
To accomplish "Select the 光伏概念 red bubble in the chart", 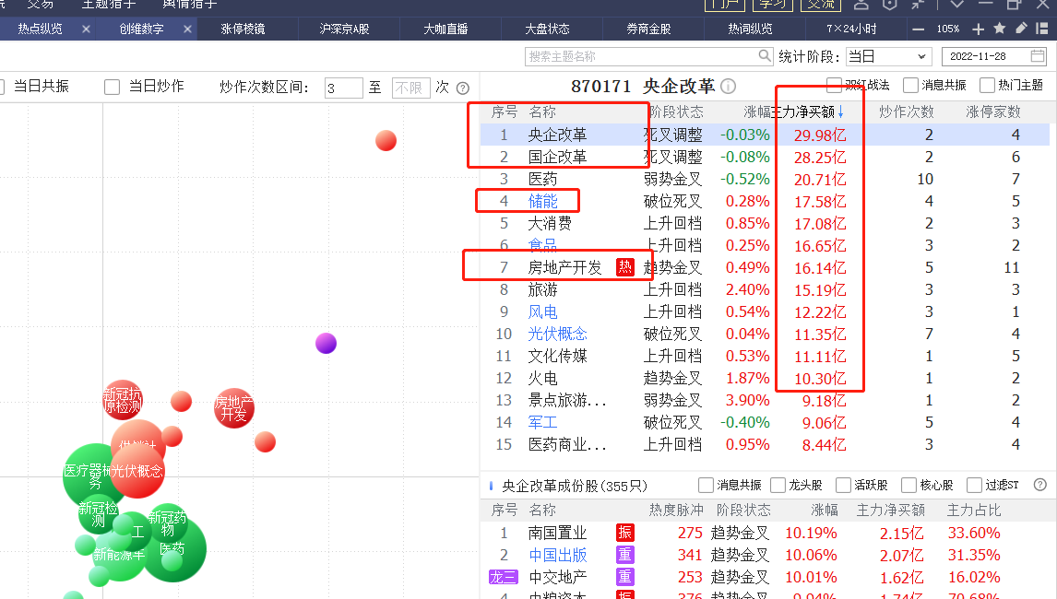I will pos(137,470).
